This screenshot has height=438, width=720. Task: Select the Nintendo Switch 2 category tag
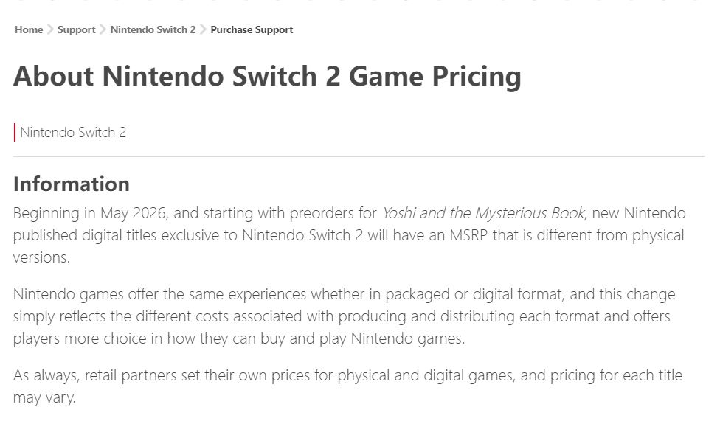73,133
